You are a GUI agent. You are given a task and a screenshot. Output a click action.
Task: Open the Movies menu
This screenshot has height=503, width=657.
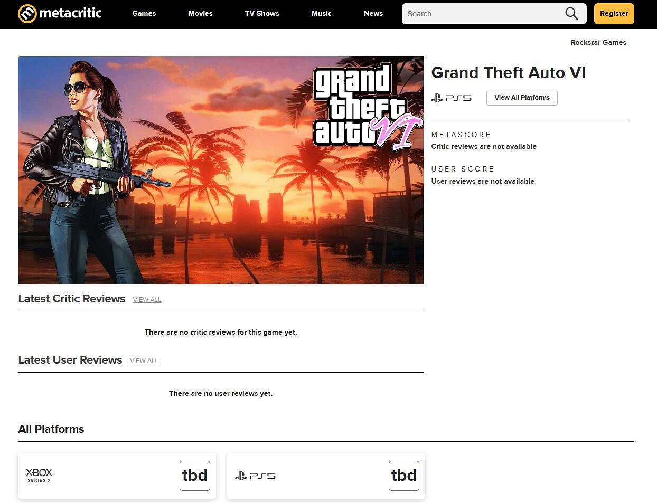(x=200, y=14)
